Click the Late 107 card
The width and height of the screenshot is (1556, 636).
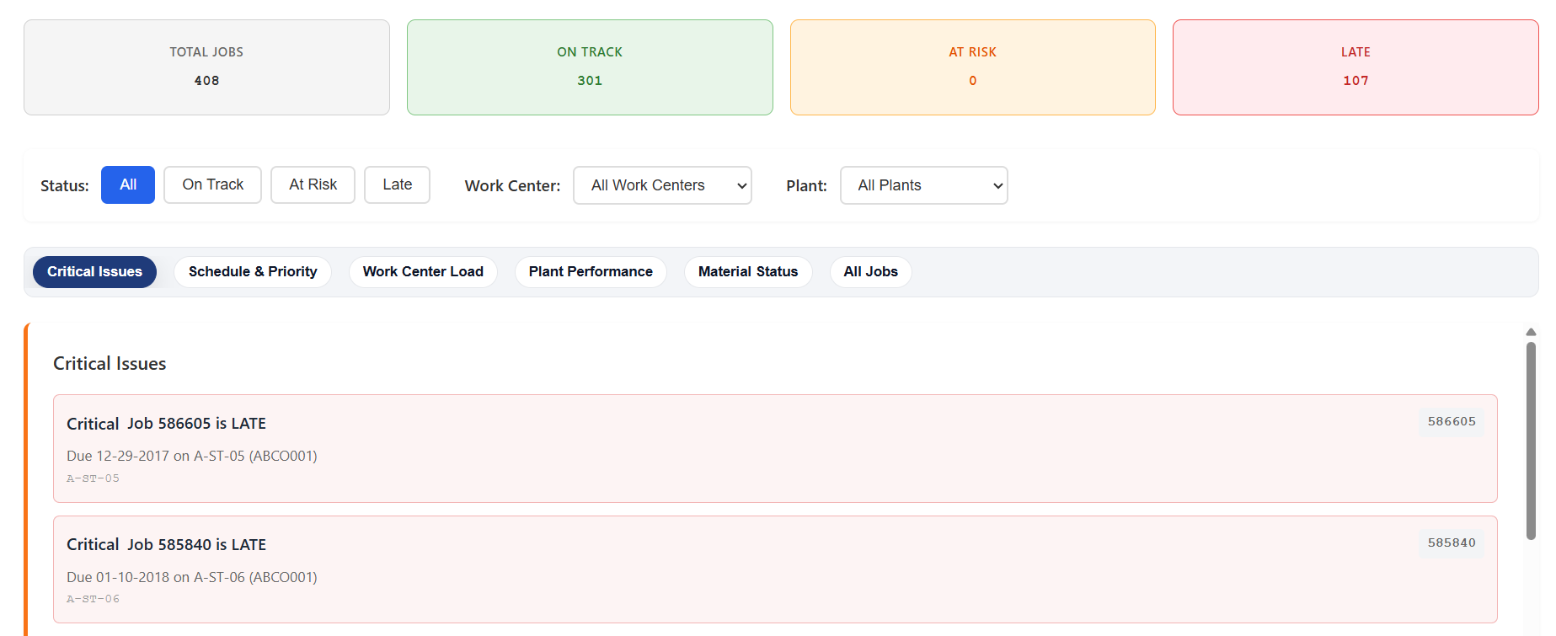coord(1355,67)
